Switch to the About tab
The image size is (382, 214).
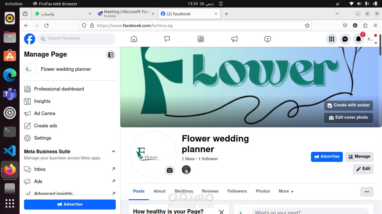(159, 191)
